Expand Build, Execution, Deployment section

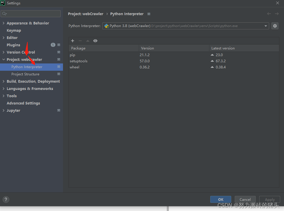pos(3,81)
